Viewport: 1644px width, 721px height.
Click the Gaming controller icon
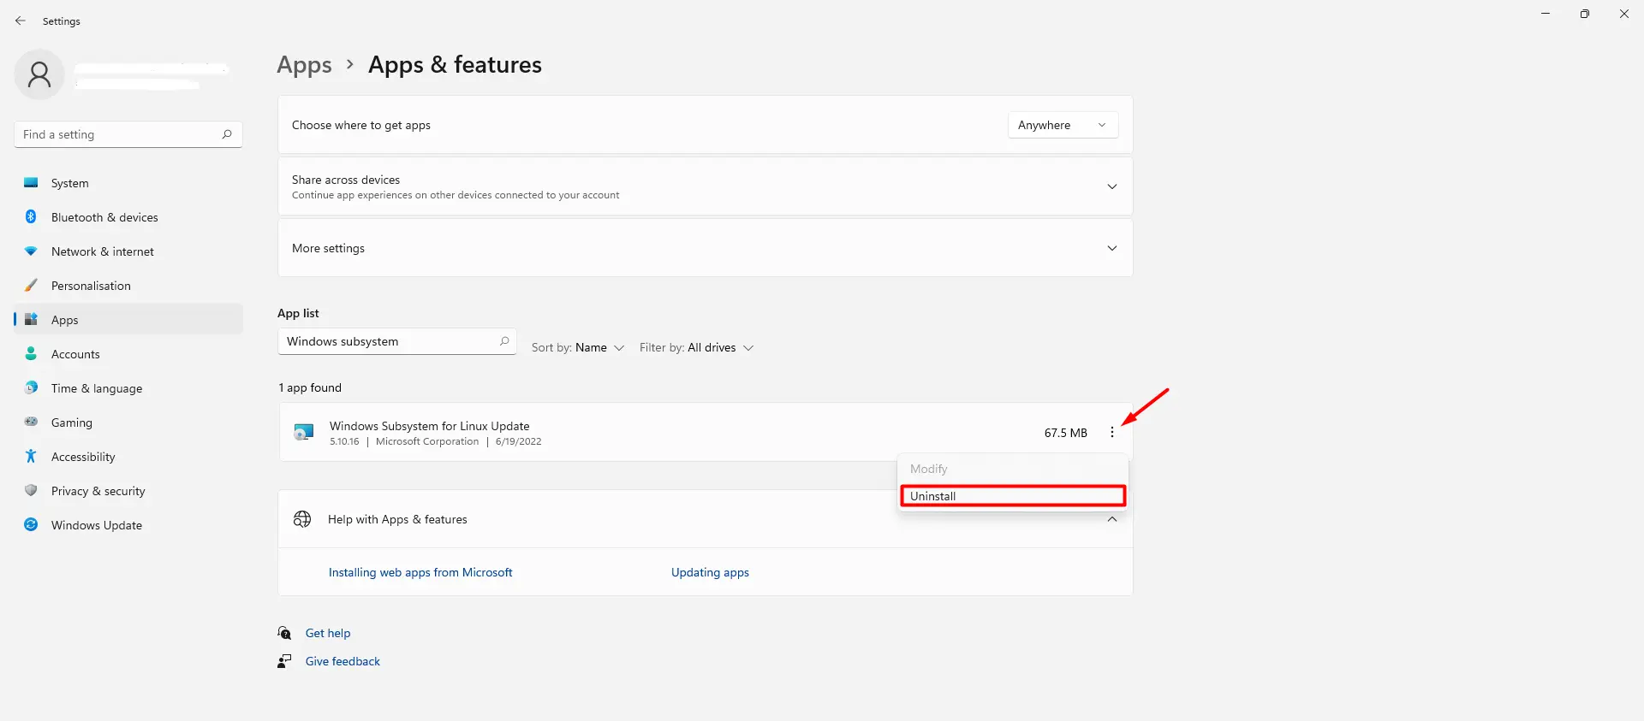(x=31, y=422)
